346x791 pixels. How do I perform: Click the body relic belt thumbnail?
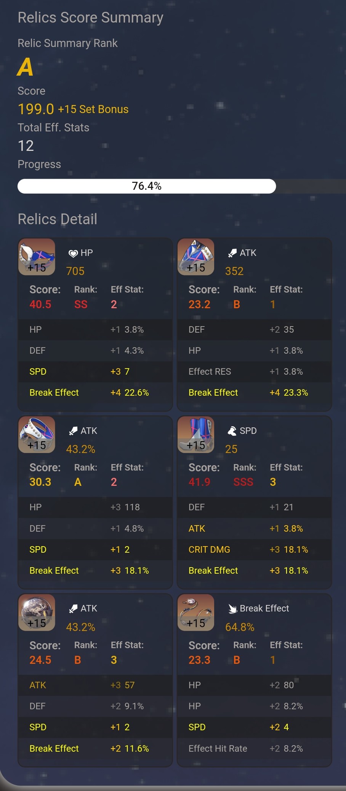[x=37, y=435]
